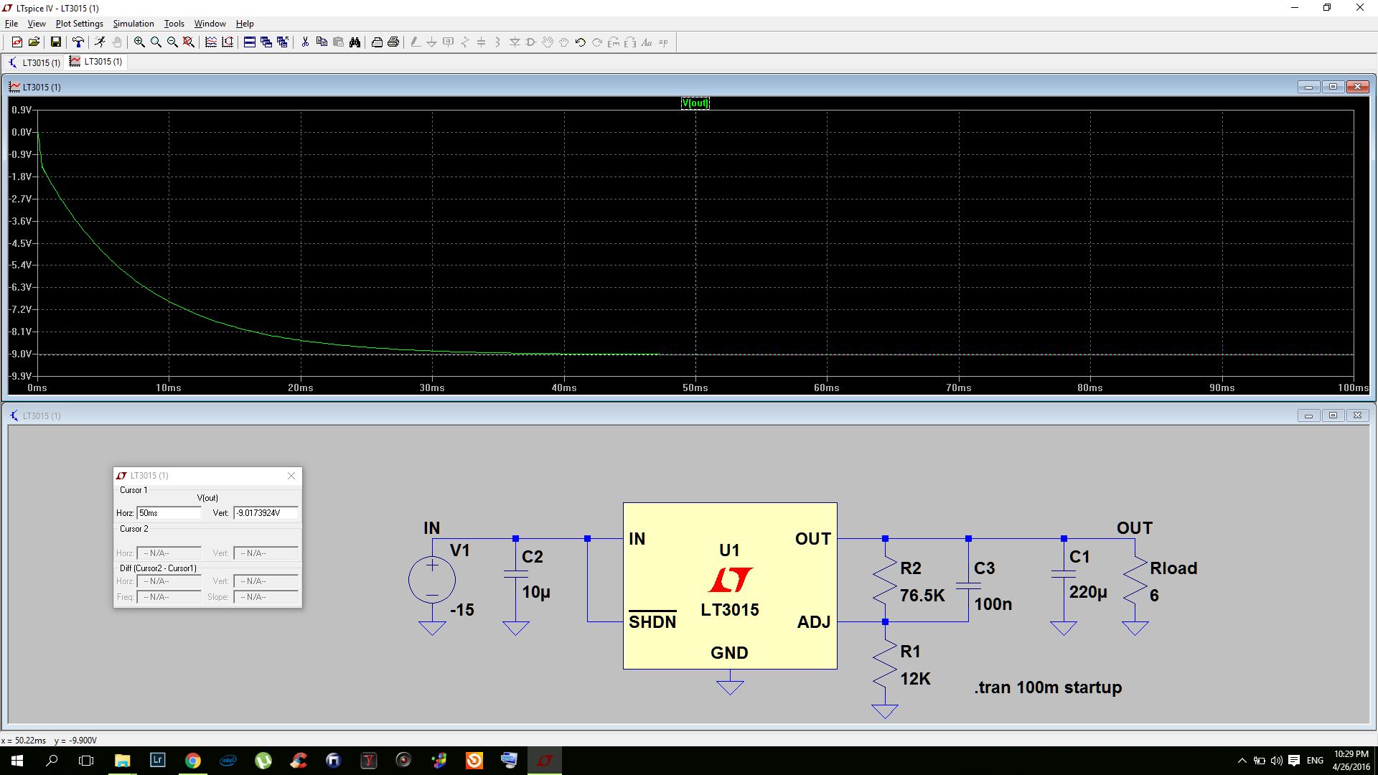This screenshot has width=1378, height=775.
Task: Click the C1 220µ value text
Action: (x=1088, y=593)
